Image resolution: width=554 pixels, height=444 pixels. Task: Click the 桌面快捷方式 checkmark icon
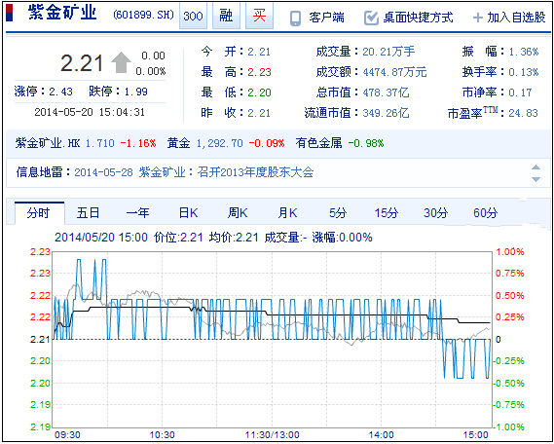[371, 18]
